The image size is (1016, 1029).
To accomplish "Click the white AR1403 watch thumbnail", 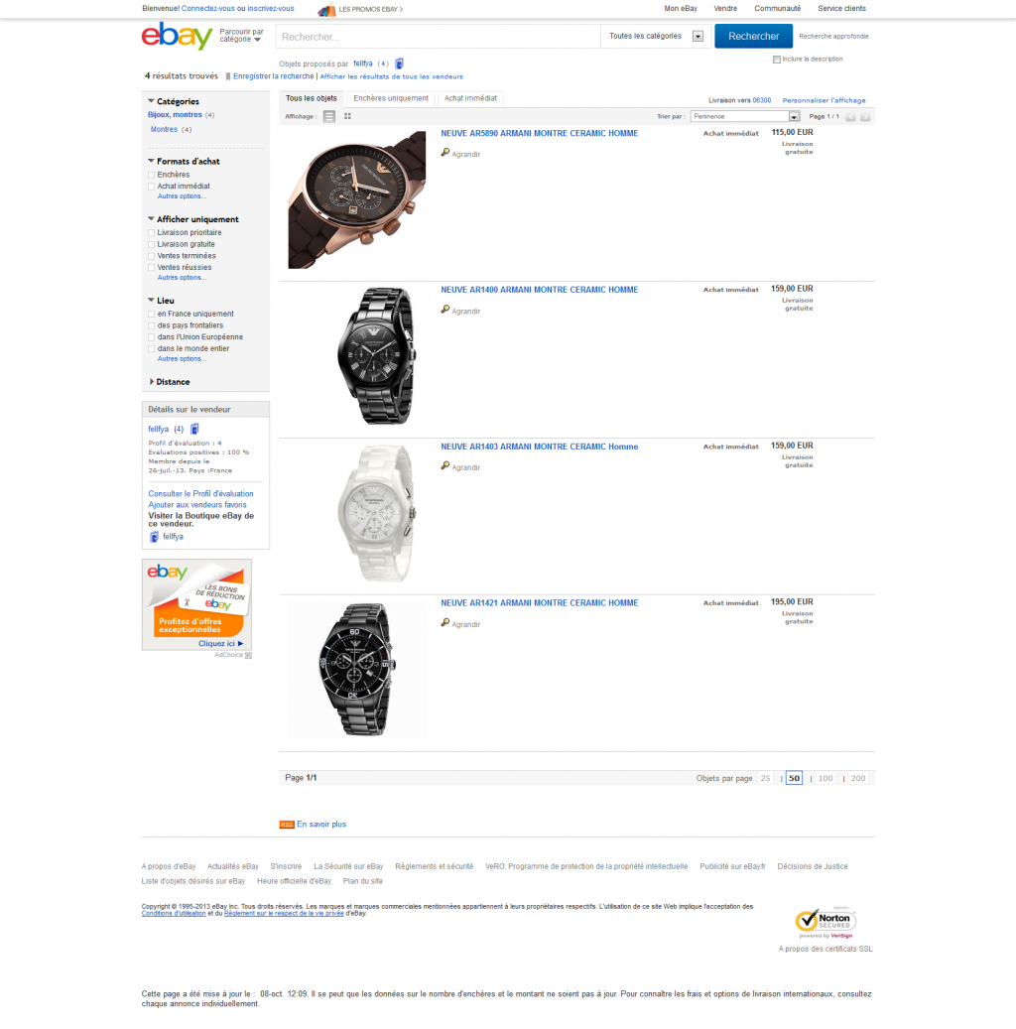I will coord(375,513).
